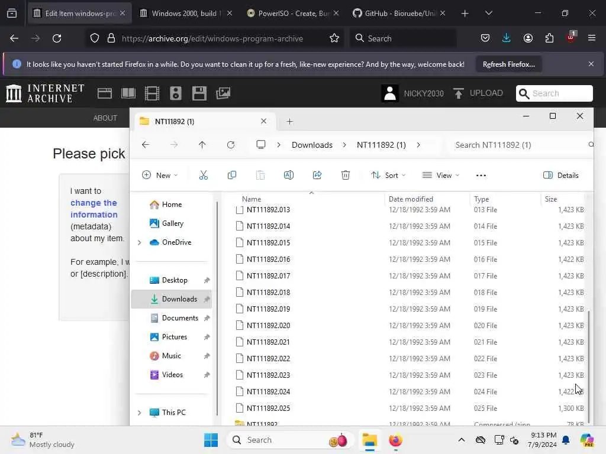Select file NT111892.023
This screenshot has height=454, width=606.
[268, 375]
